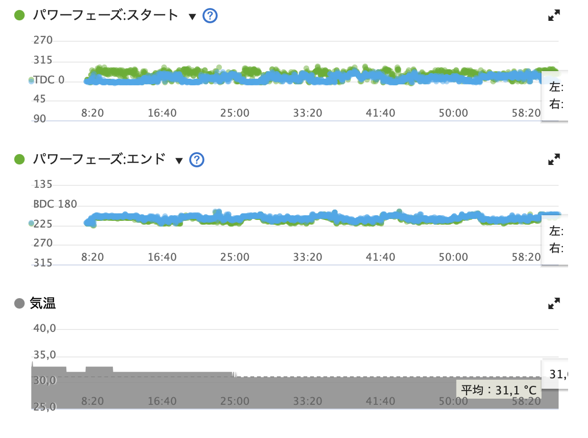Click the green dot beside パワーフェーズ:スタート
The image size is (588, 438).
(19, 15)
